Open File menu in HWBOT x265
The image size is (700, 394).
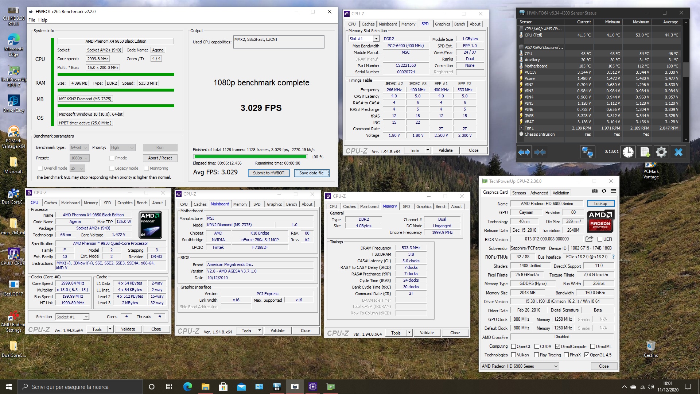(32, 20)
